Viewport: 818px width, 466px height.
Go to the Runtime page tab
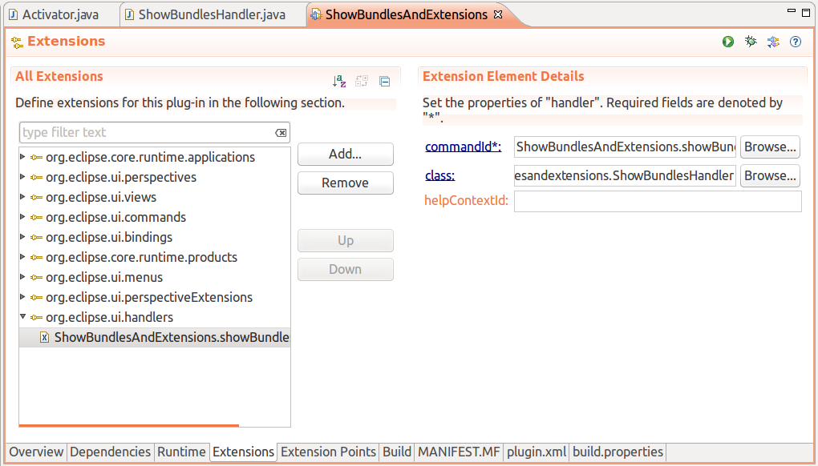181,452
